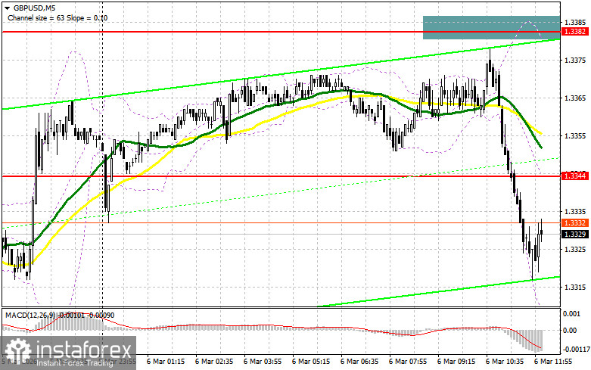This screenshot has height=370, width=591.
Task: Collapse the GBPUSD,M5 chart title arrow
Action: tap(7, 8)
